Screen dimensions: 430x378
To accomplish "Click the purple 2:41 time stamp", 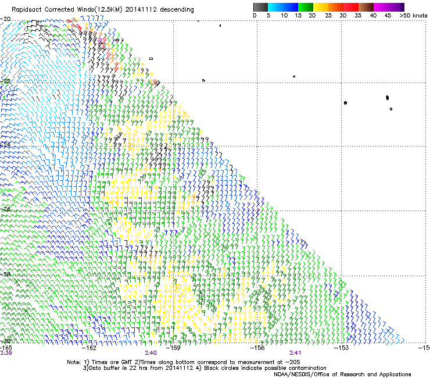I will (x=295, y=353).
